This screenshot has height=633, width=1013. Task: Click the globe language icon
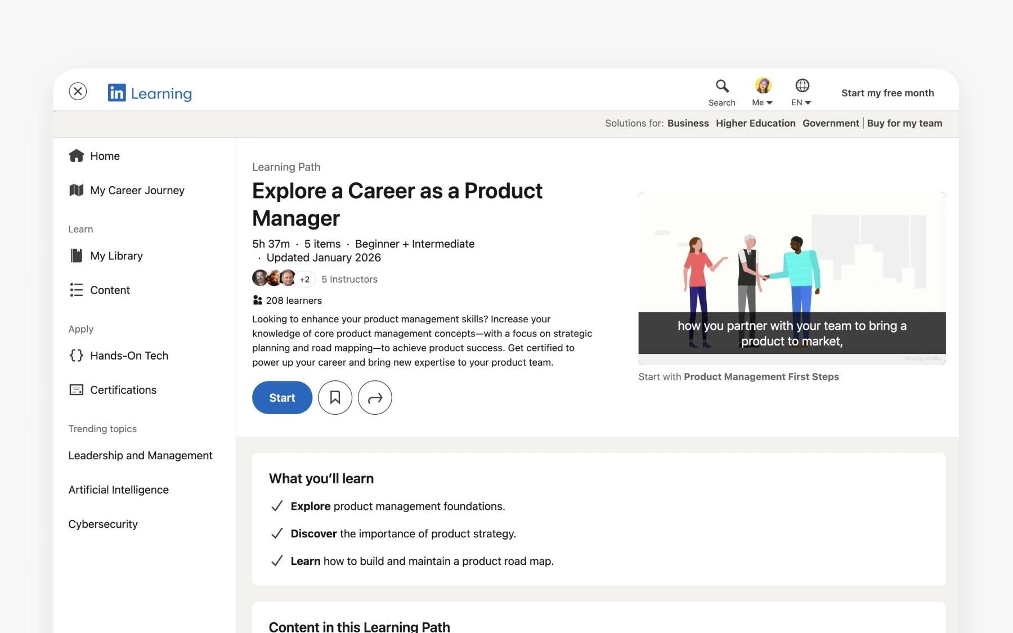point(802,86)
